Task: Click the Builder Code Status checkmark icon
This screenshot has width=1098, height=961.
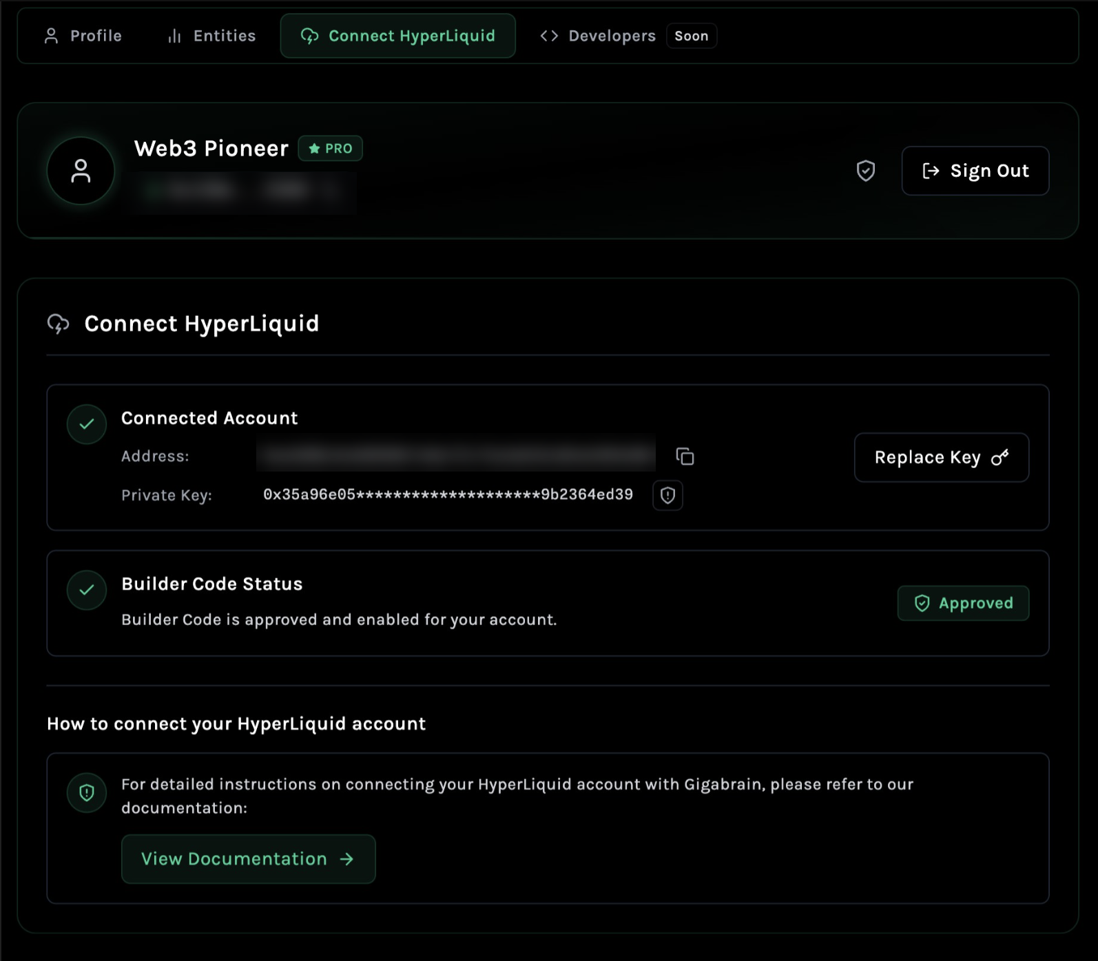Action: tap(87, 590)
